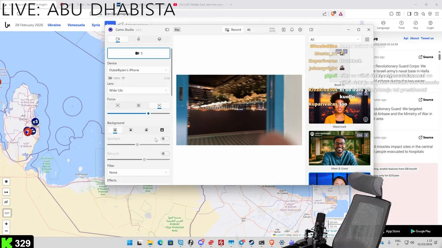This screenshot has height=248, width=442.
Task: Open Camo notifications bell
Action: tap(292, 30)
